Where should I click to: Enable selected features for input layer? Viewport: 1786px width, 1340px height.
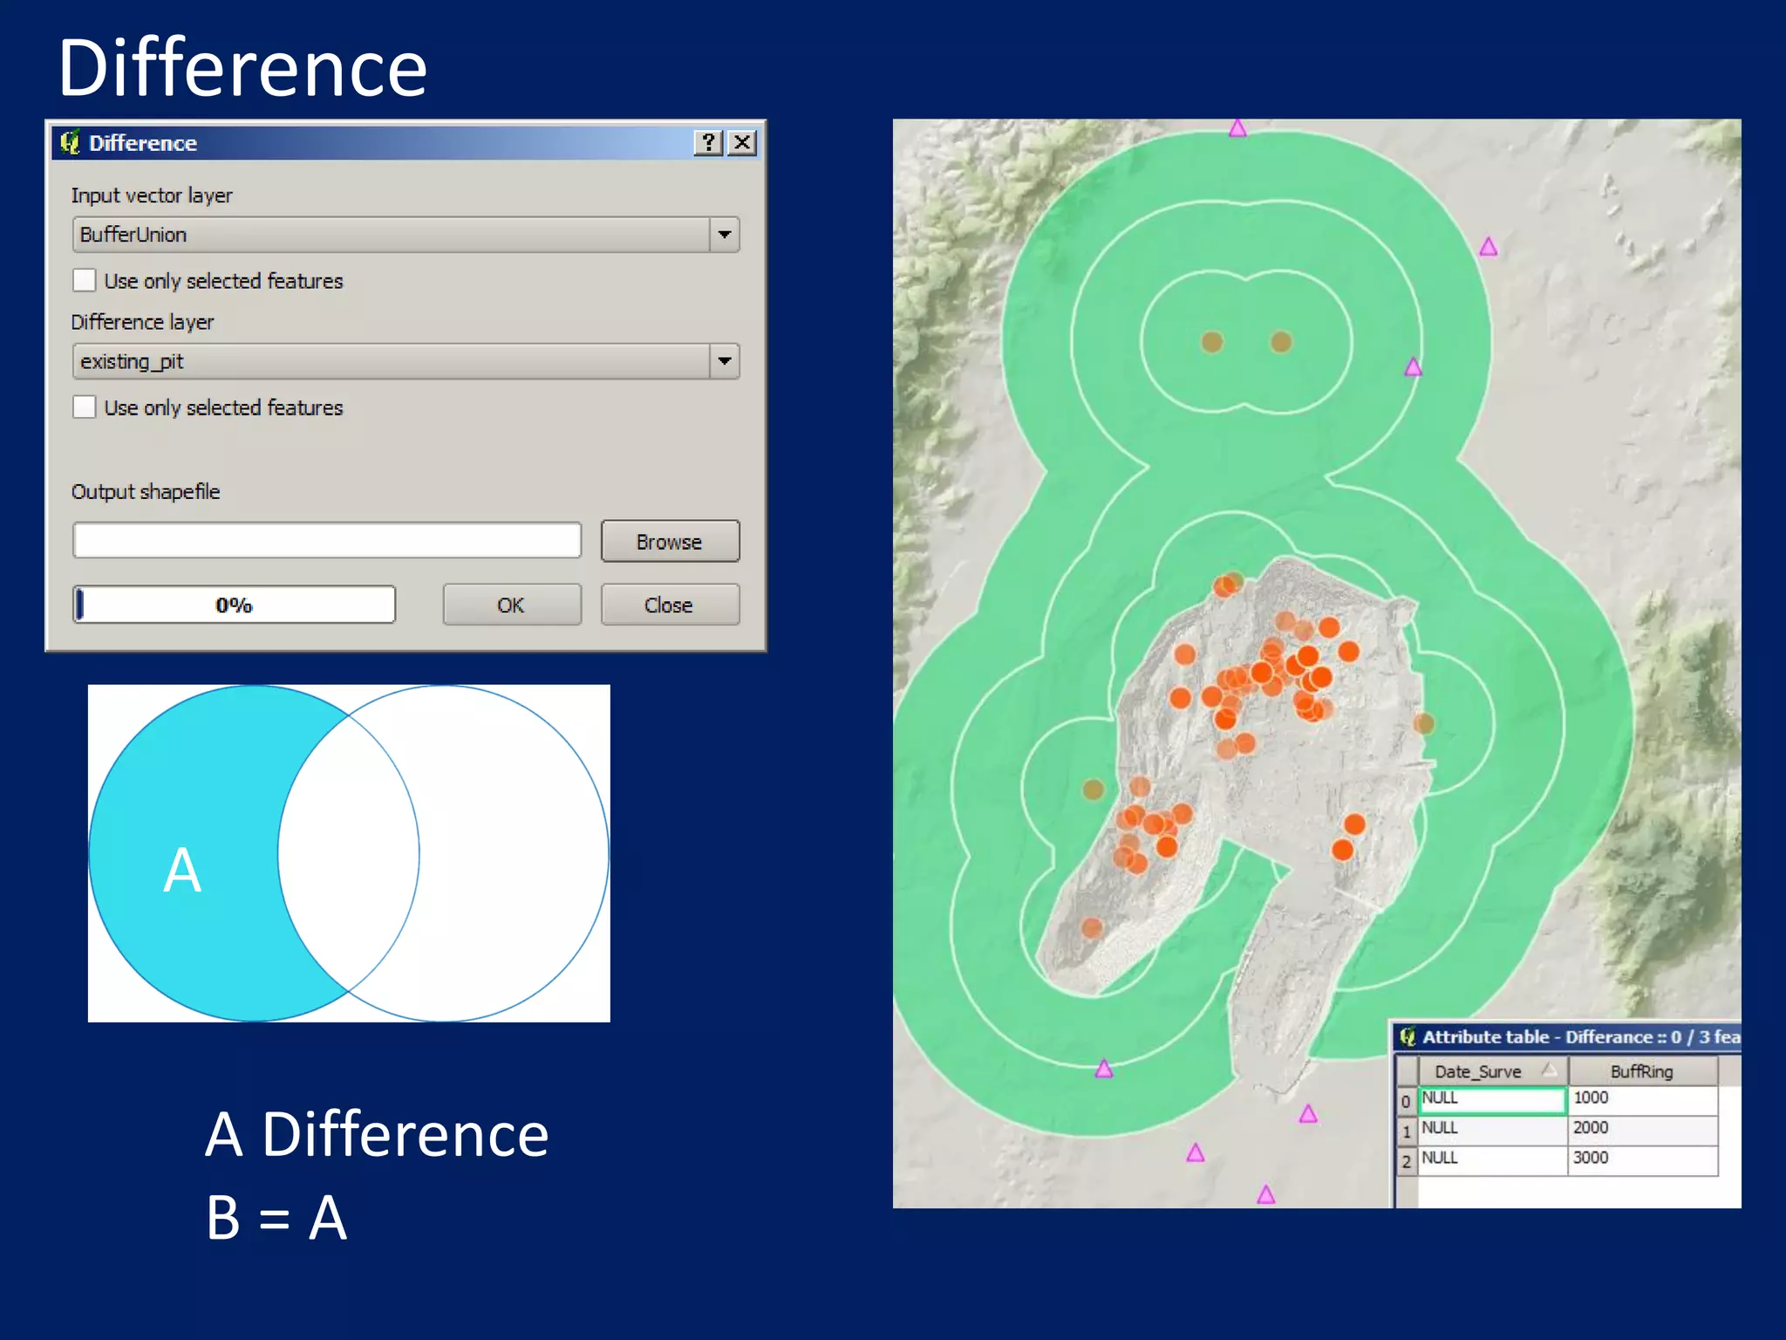pos(85,280)
